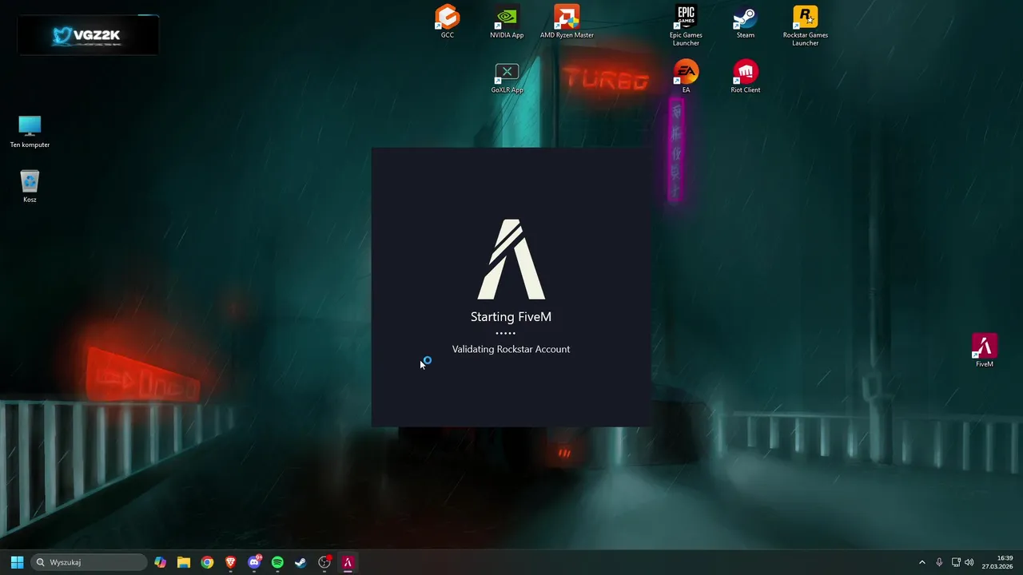Open the GCC desktop shortcut
This screenshot has width=1023, height=575.
pyautogui.click(x=448, y=22)
